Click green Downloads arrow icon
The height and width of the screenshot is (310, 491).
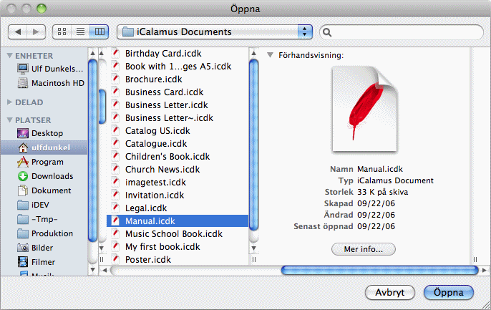(x=23, y=176)
